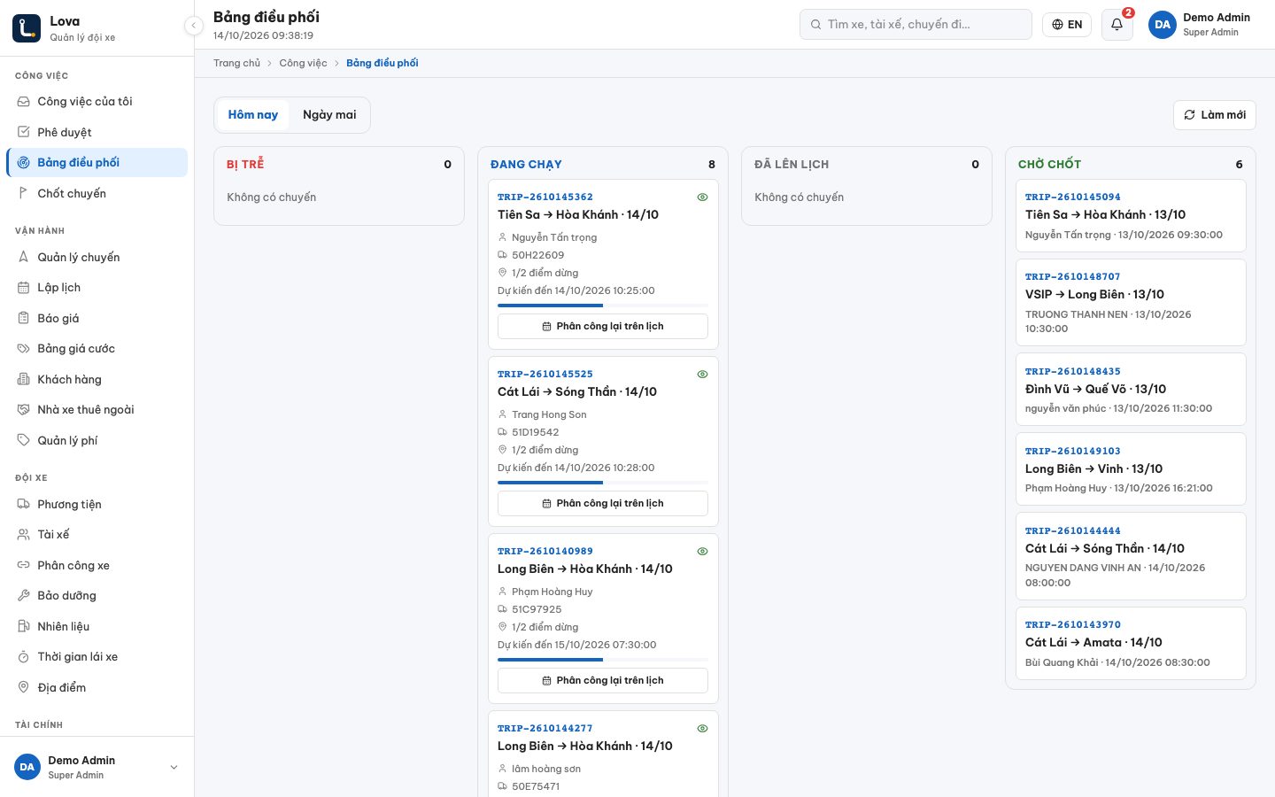The width and height of the screenshot is (1275, 797).
Task: Open Chốt chuyến flag icon
Action: point(24,193)
